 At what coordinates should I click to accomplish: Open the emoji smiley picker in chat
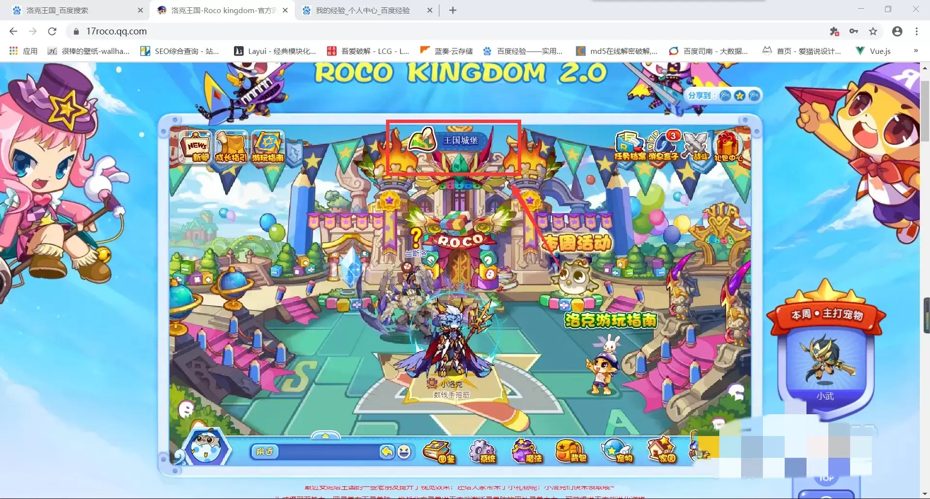(x=404, y=452)
